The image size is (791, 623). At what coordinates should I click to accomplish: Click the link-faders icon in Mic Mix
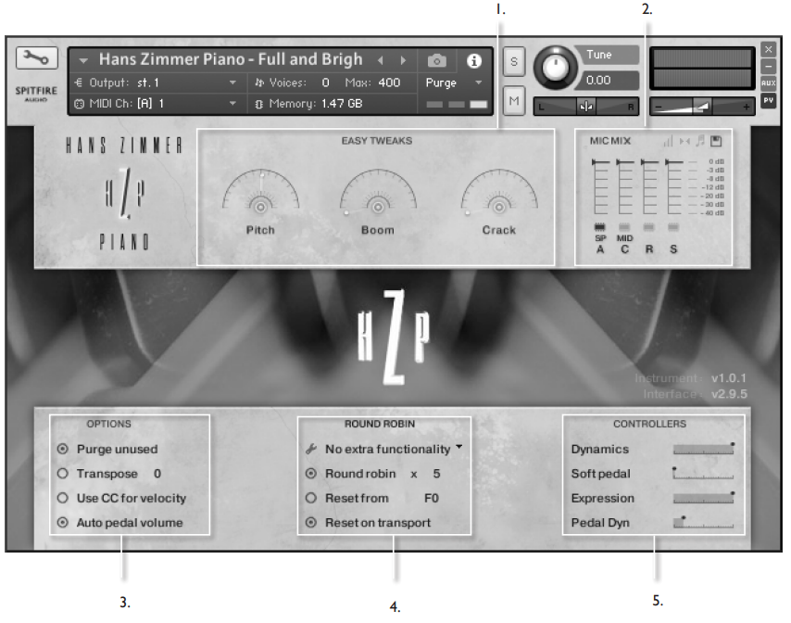684,141
